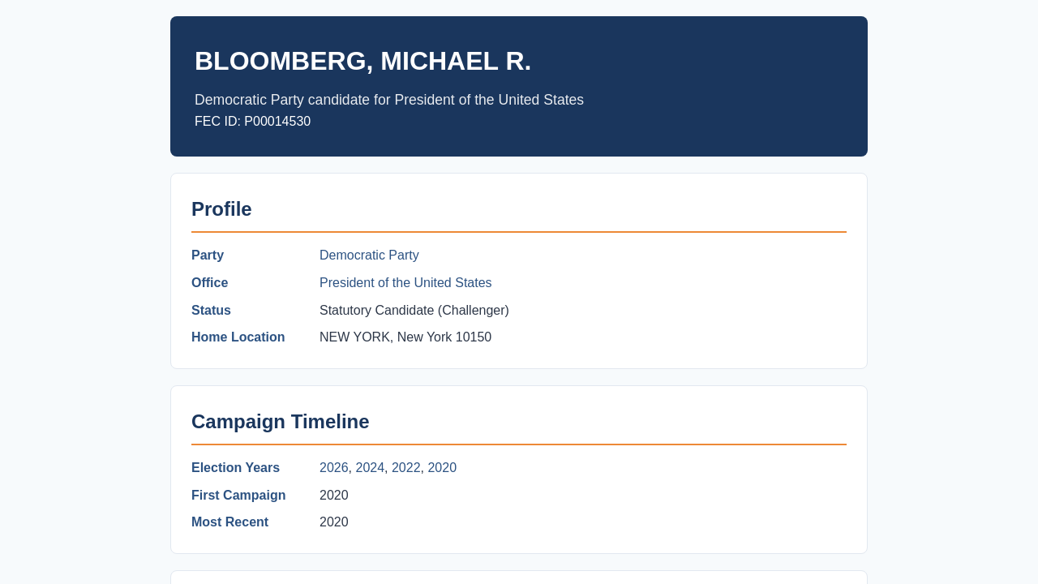Image resolution: width=1038 pixels, height=584 pixels.
Task: Click the Most Recent value 2020
Action: (x=334, y=522)
